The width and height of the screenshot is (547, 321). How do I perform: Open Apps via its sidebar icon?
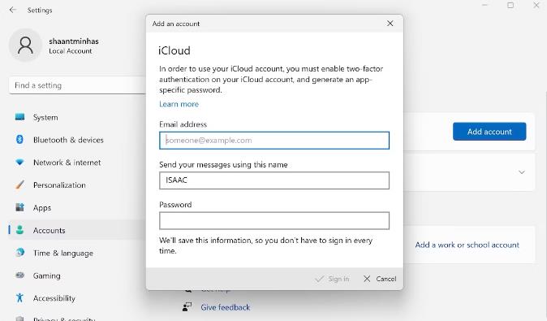pyautogui.click(x=20, y=207)
